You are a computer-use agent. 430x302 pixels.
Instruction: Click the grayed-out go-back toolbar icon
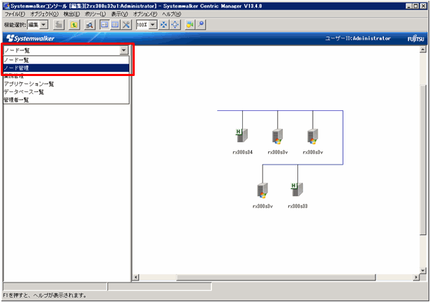(59, 25)
